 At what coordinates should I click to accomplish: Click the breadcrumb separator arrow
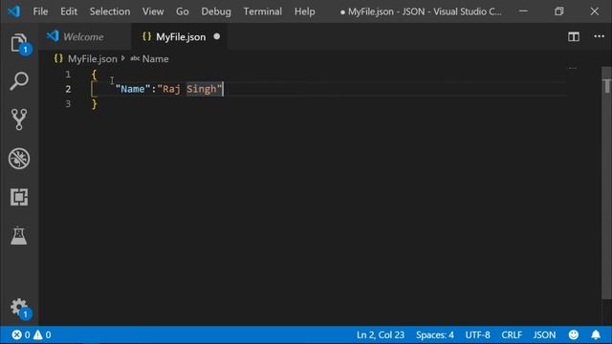click(x=123, y=58)
